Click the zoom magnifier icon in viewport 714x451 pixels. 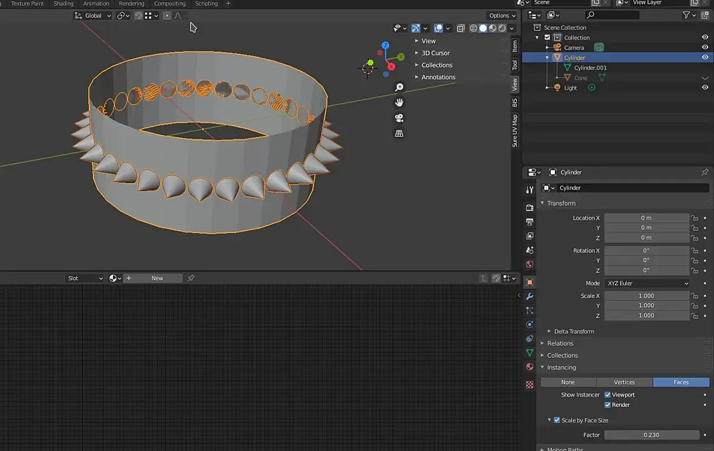tap(399, 87)
